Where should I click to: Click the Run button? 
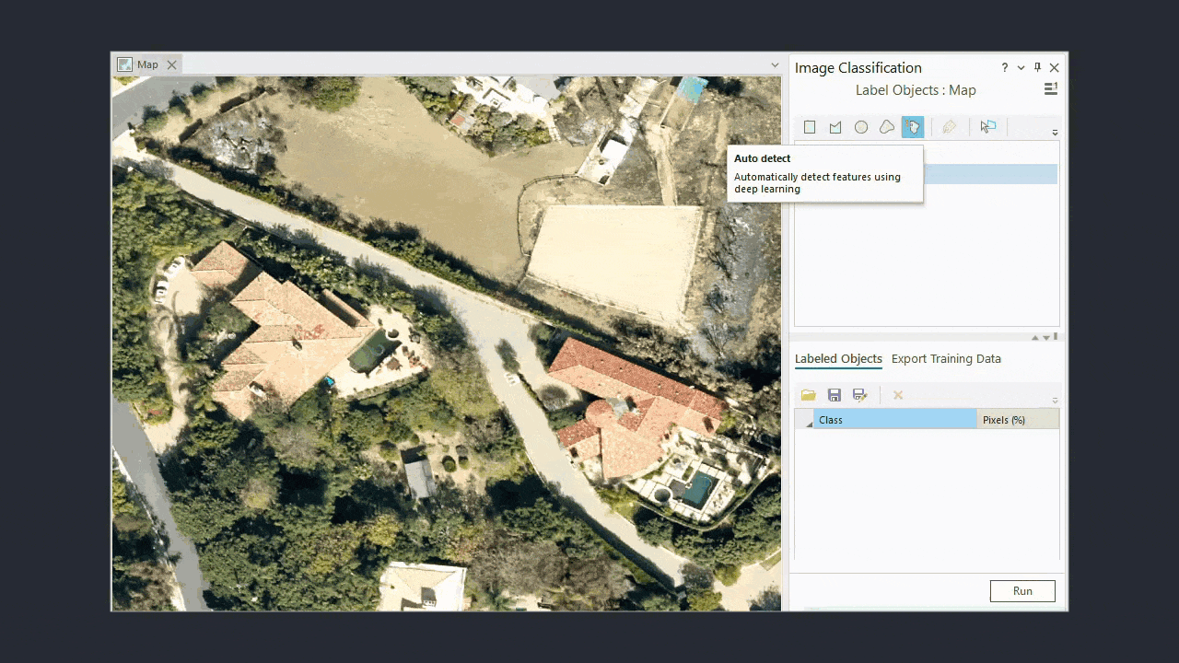coord(1022,590)
